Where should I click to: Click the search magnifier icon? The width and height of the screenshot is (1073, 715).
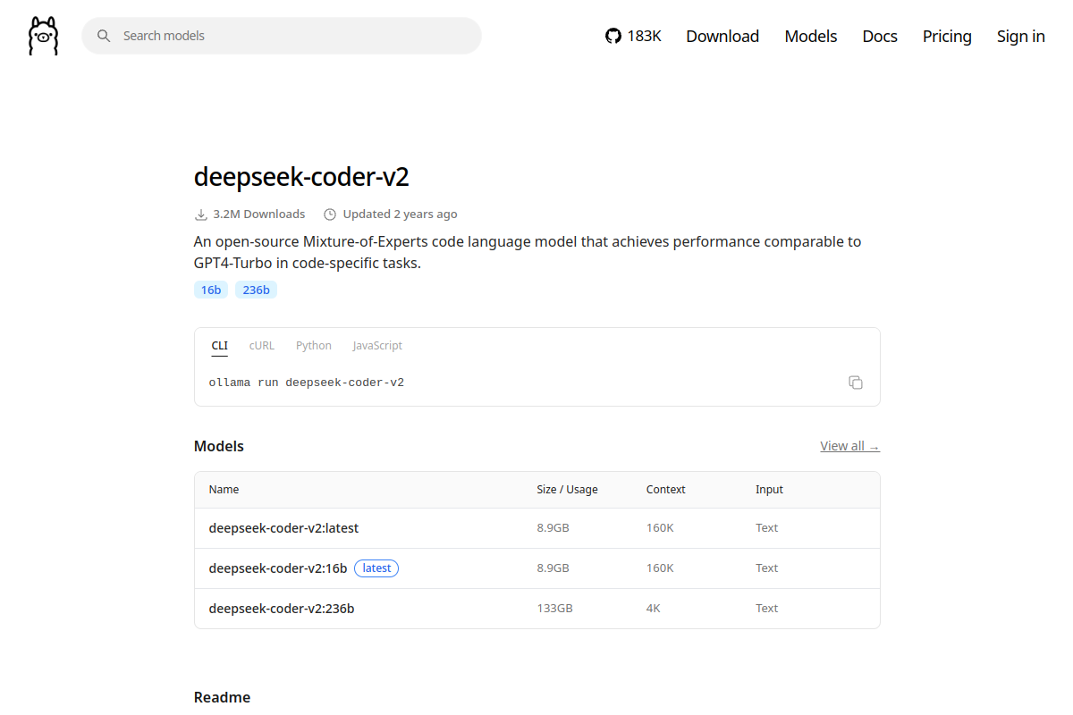click(104, 36)
